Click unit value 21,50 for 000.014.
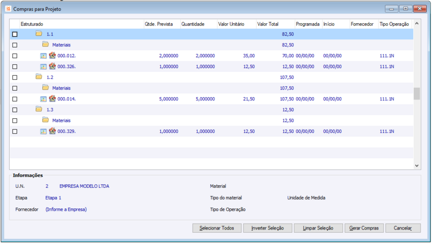Viewport: 432px width, 243px height. 249,99
